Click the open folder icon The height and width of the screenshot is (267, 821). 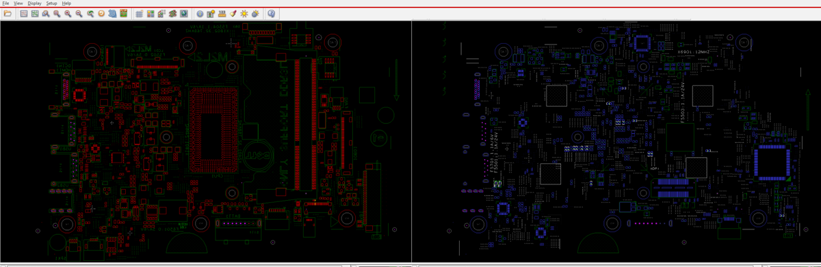tap(8, 14)
